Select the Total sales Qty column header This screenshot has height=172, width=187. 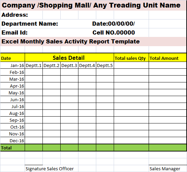coord(131,57)
